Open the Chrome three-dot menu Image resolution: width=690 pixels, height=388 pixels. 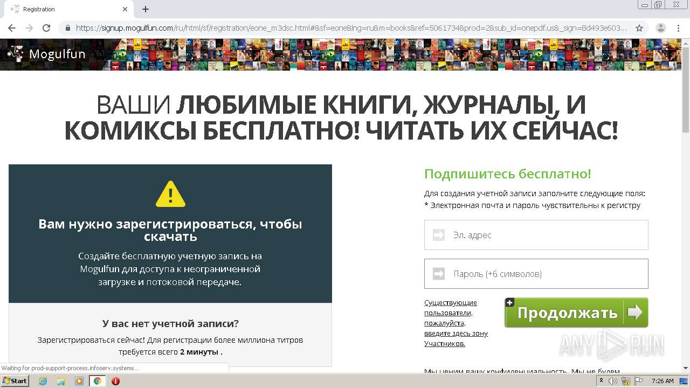[x=678, y=28]
